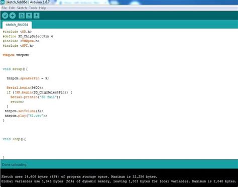Click the 'return;' statement line
Screen dimensions: 238x187
[17, 102]
